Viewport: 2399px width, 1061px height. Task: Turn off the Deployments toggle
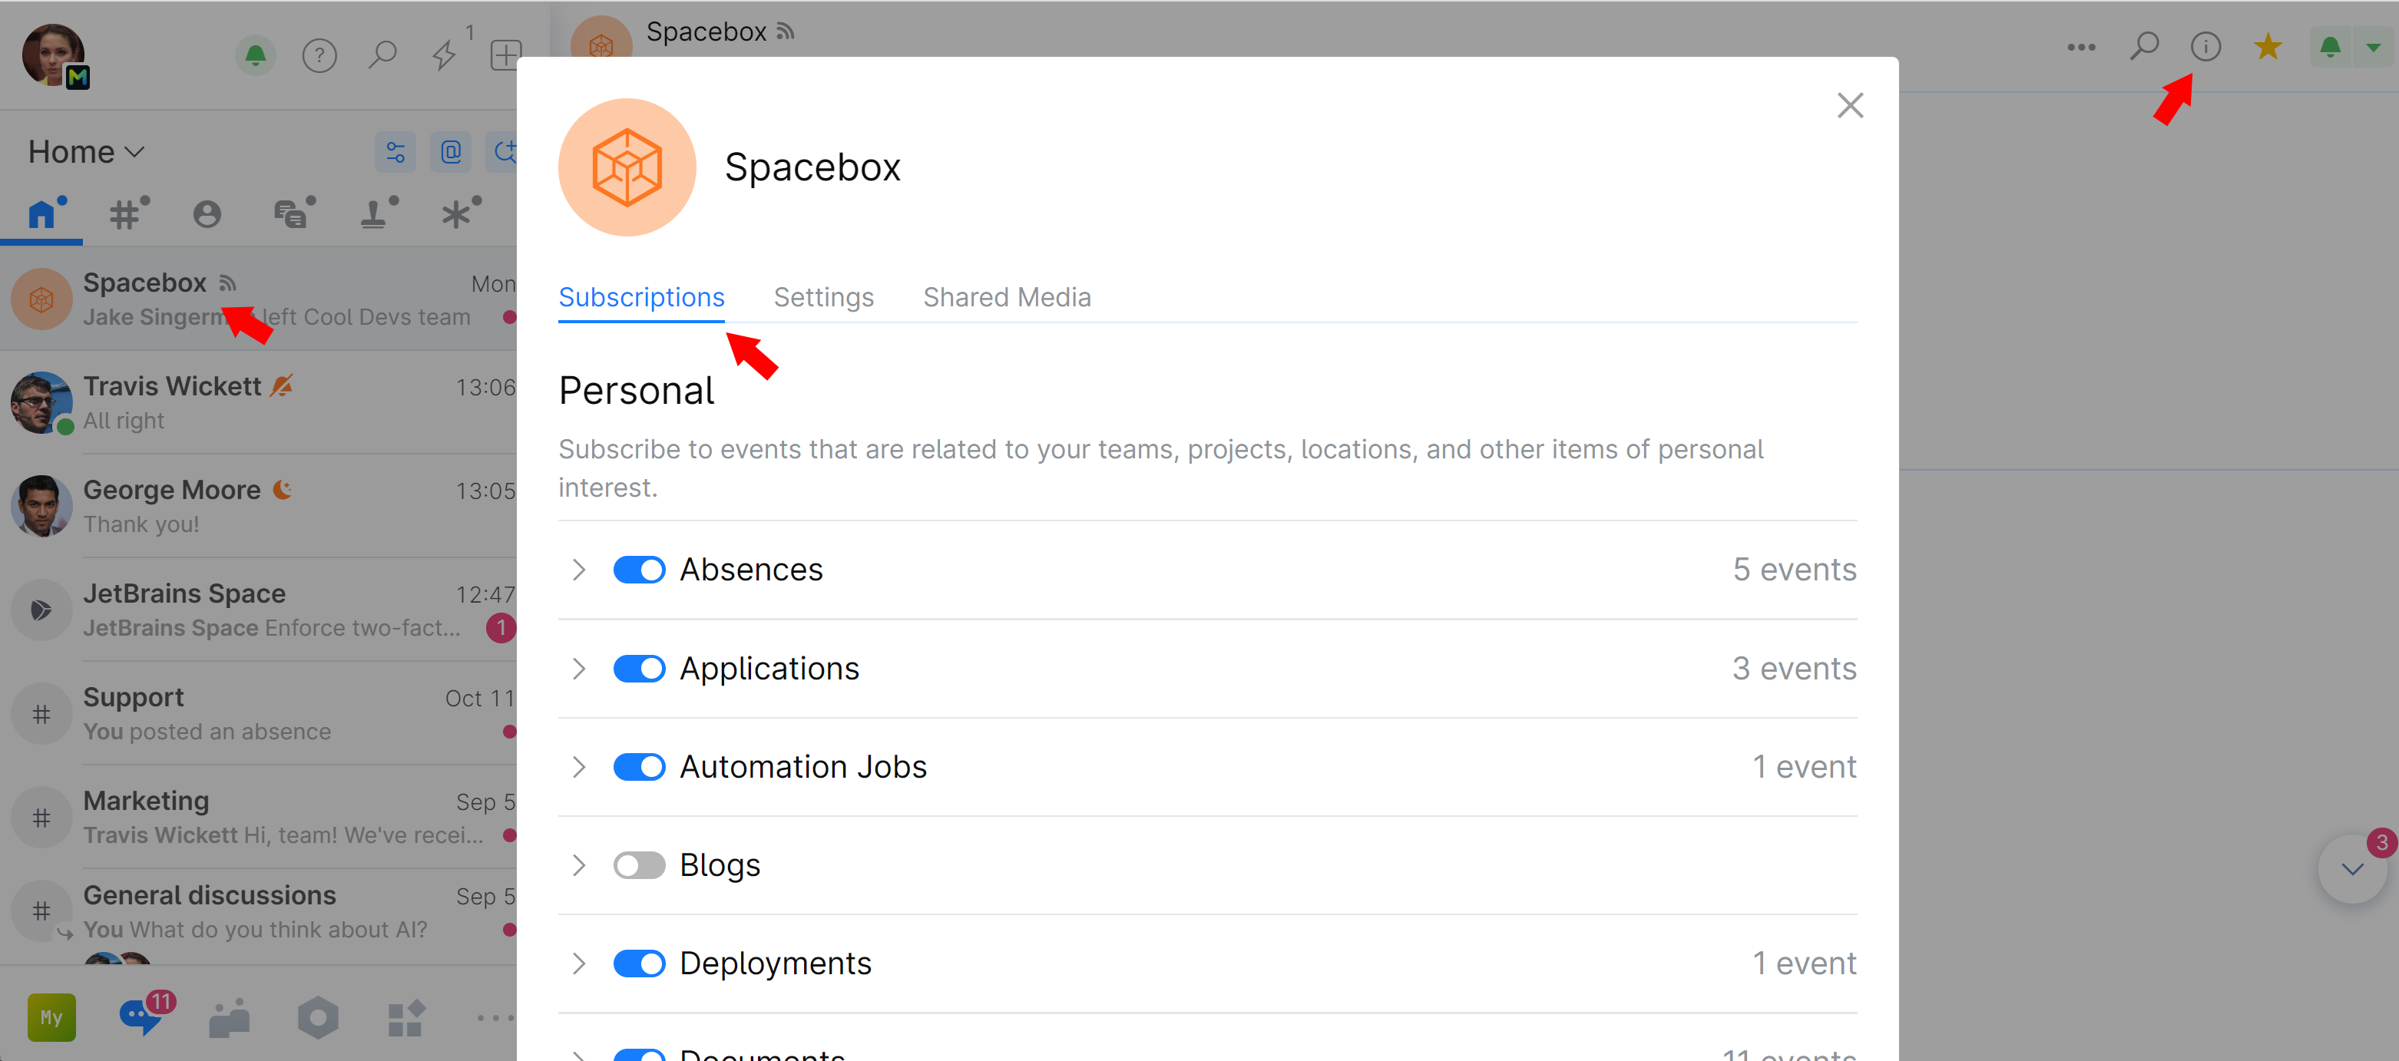click(639, 963)
